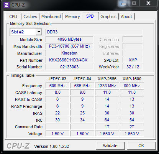Switch to the Caches tab
The width and height of the screenshot is (159, 154).
pyautogui.click(x=30, y=17)
